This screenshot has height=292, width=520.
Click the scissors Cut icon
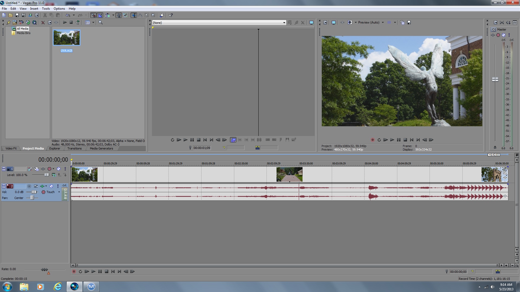click(x=45, y=15)
